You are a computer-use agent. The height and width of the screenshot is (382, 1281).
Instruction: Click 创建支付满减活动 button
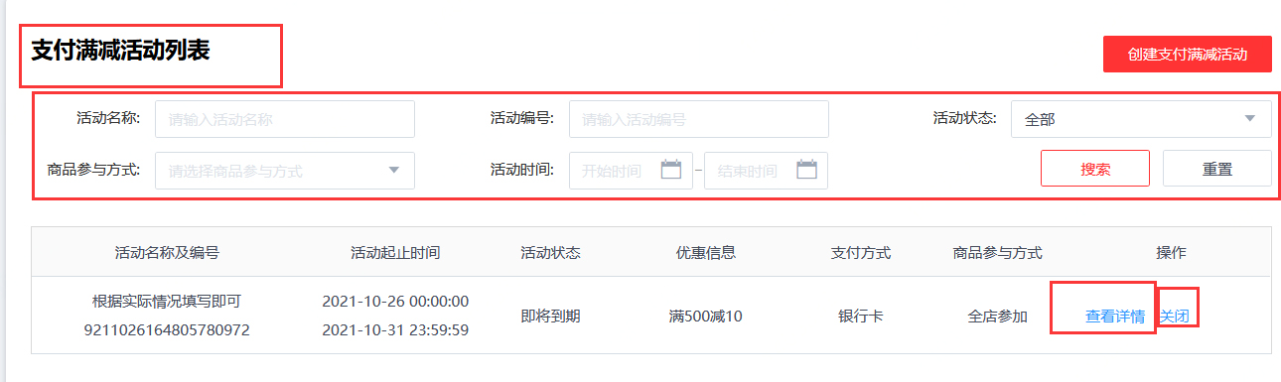[1187, 55]
